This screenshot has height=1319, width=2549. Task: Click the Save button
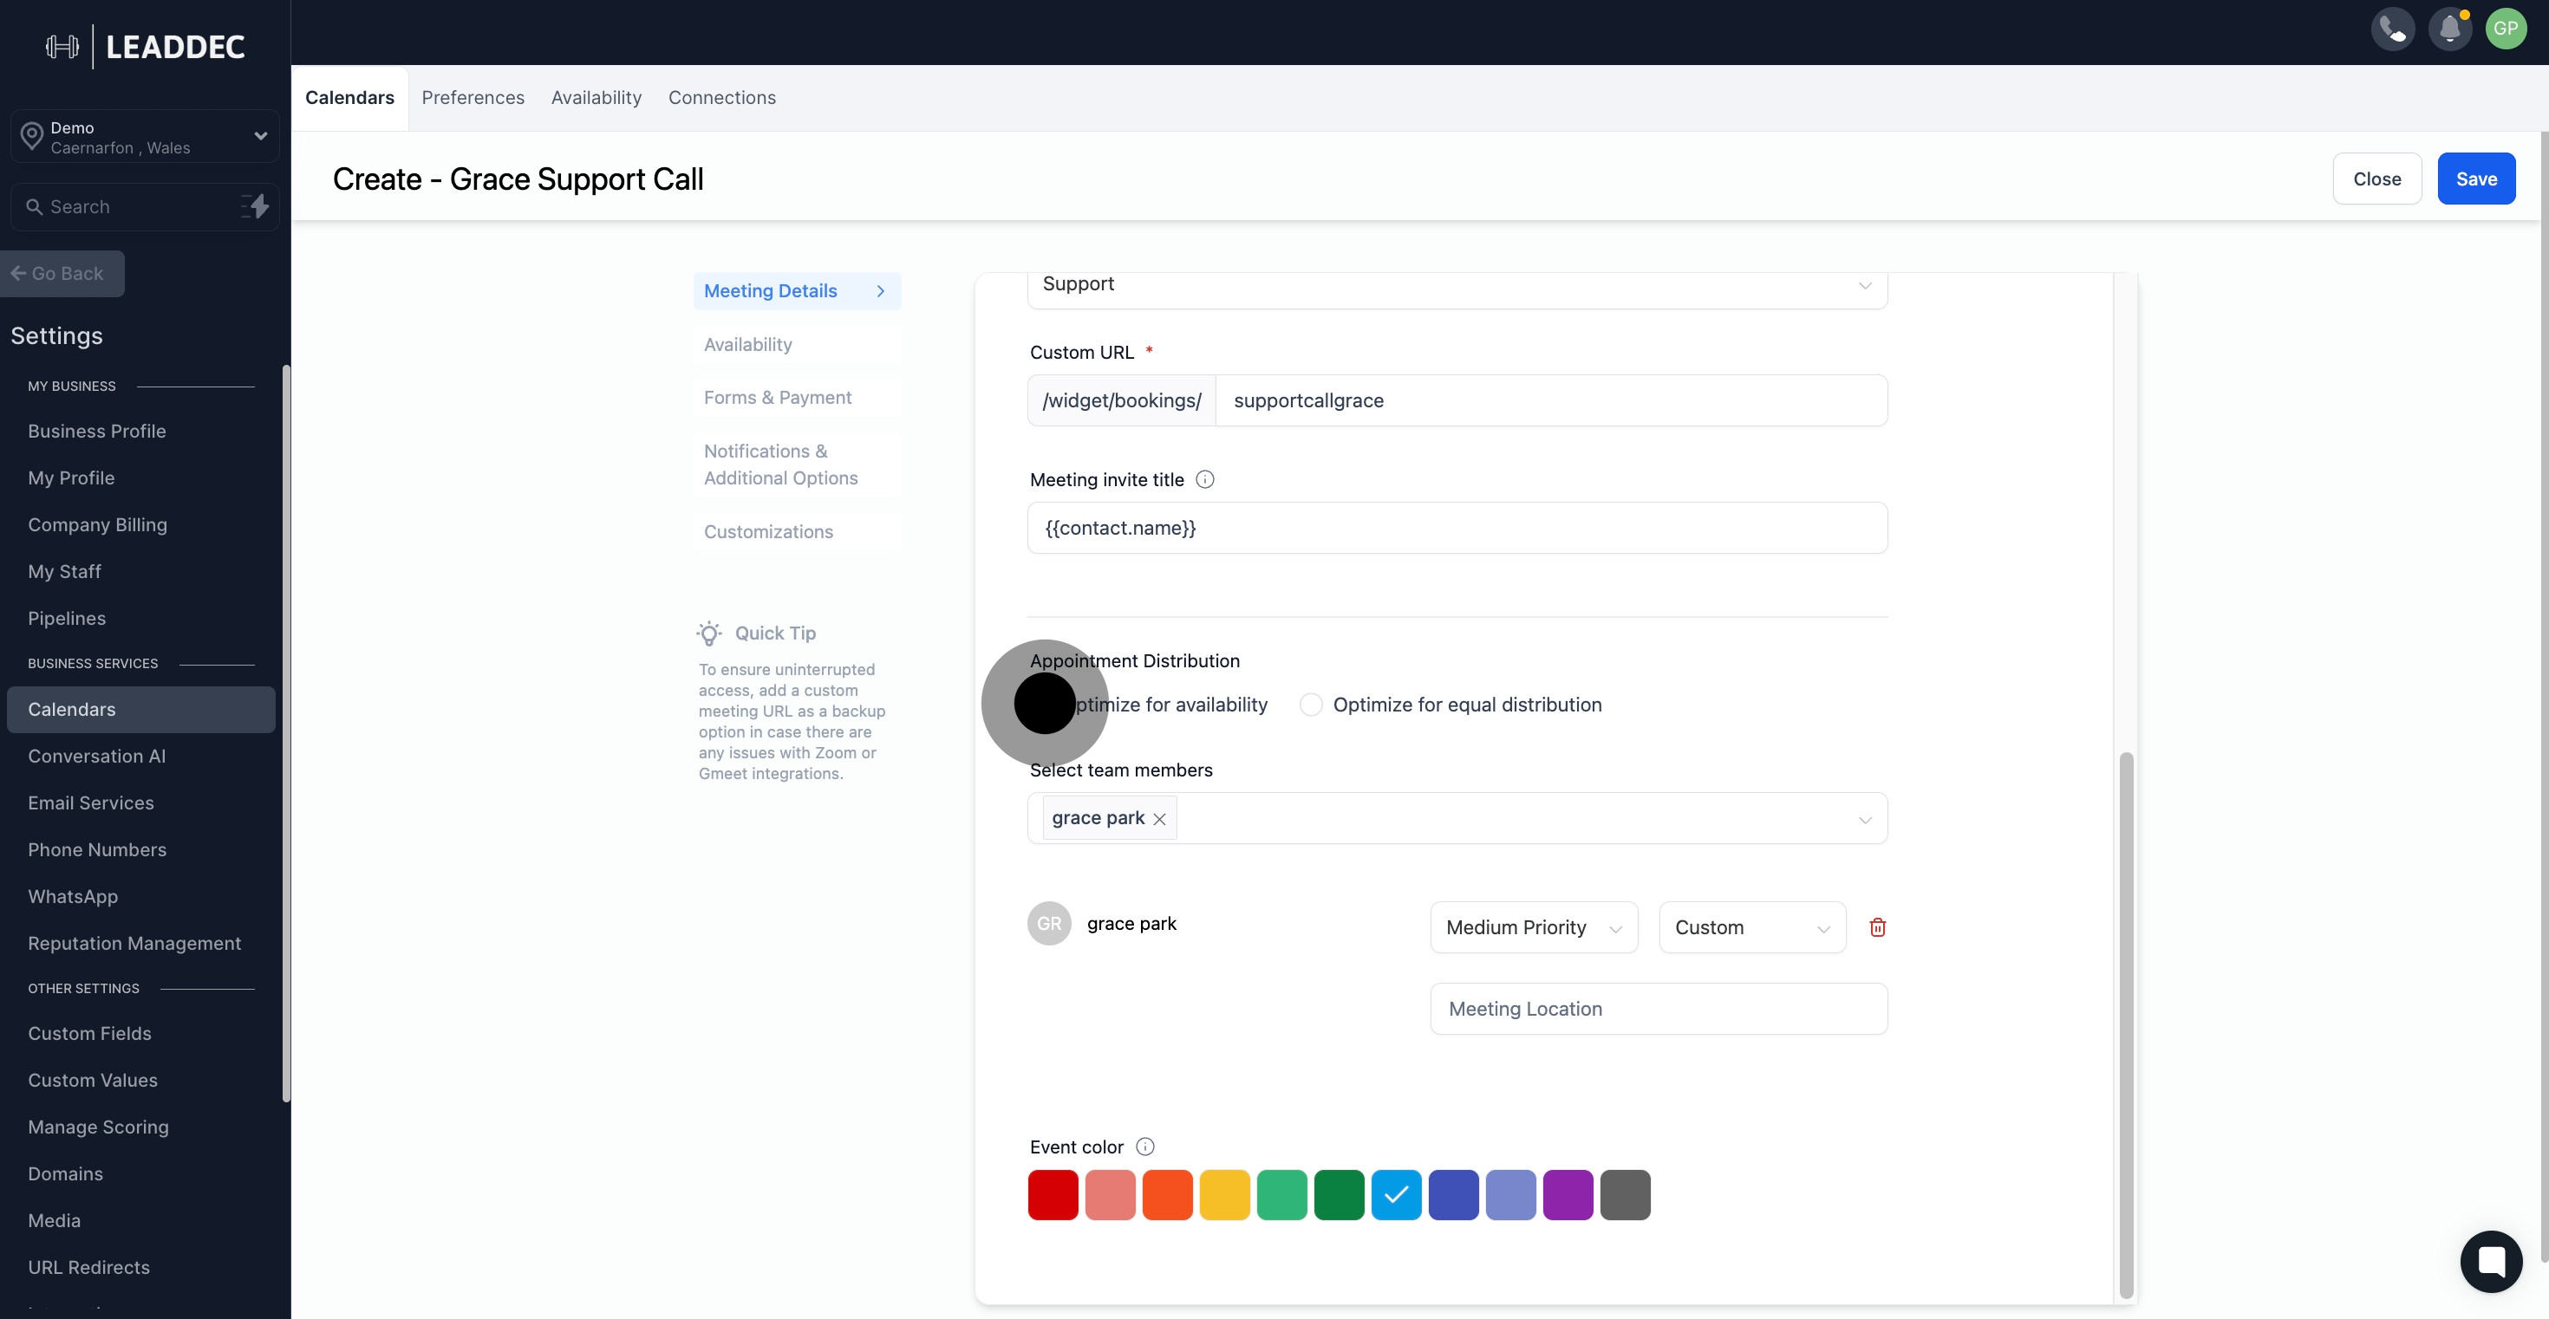point(2476,179)
